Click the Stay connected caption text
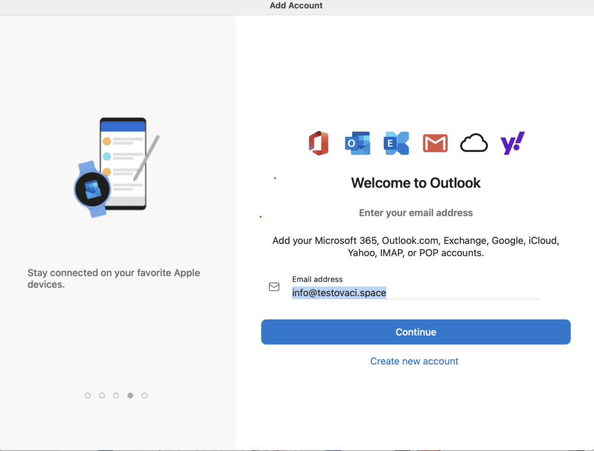 coord(114,279)
